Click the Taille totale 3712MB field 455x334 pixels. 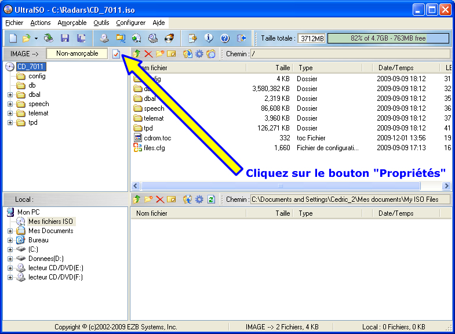(311, 38)
